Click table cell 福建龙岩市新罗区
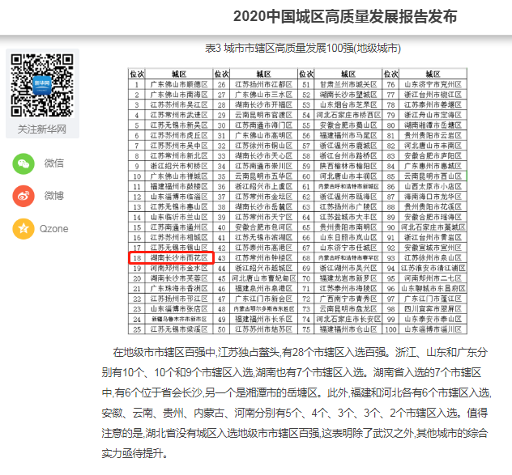The image size is (512, 475). [348, 278]
